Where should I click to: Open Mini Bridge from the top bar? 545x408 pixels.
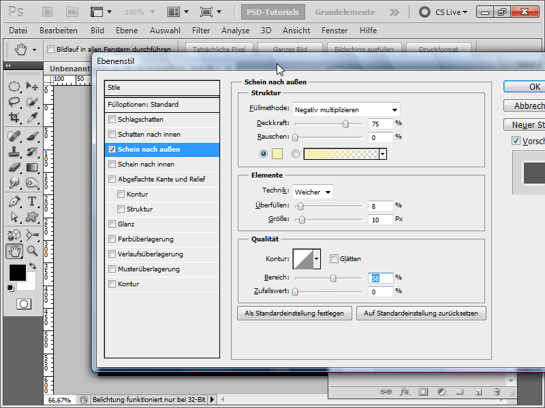click(72, 12)
